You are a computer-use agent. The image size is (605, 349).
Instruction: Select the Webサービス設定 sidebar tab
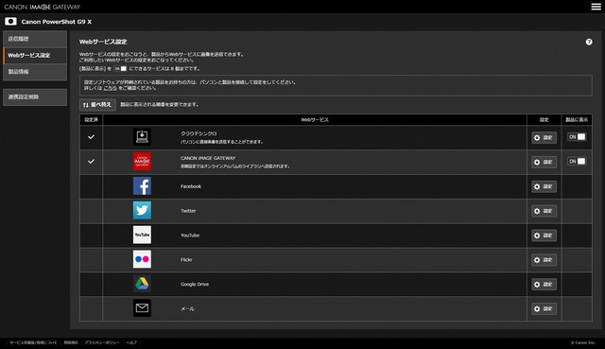coord(35,55)
